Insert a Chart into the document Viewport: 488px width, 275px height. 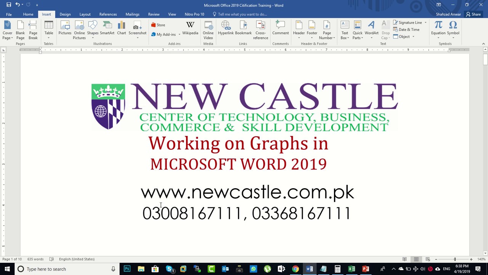(x=122, y=29)
